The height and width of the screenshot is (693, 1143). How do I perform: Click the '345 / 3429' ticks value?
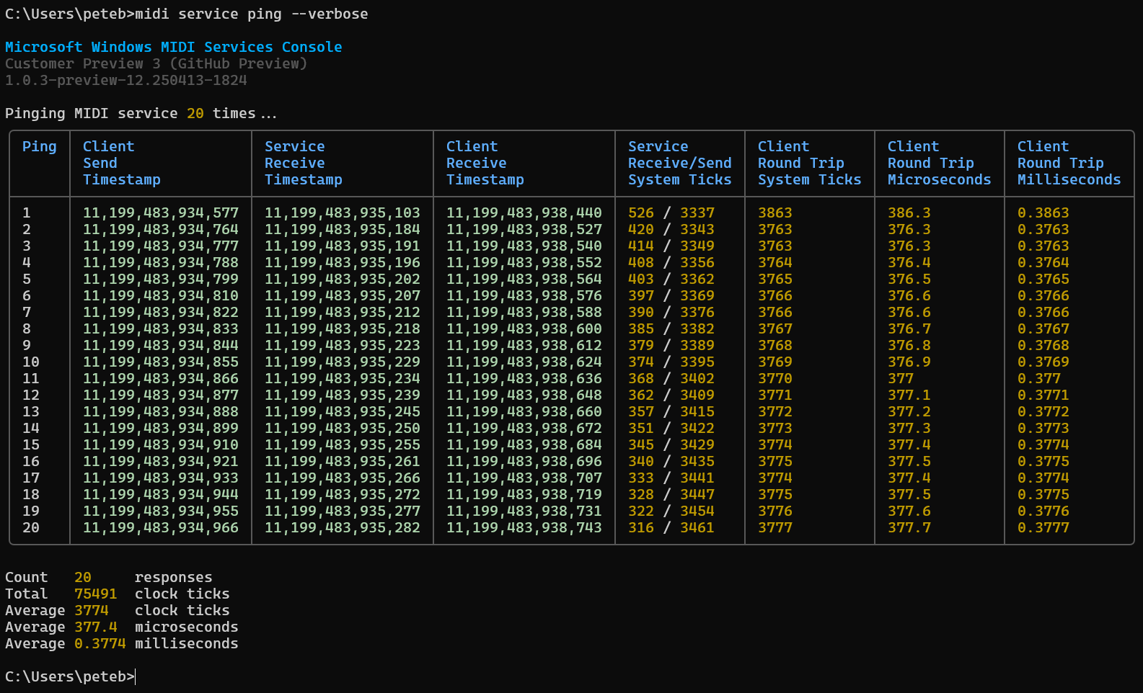pos(671,444)
